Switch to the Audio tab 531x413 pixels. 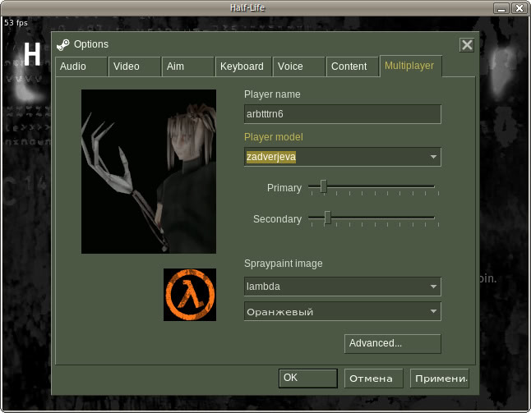pos(81,67)
